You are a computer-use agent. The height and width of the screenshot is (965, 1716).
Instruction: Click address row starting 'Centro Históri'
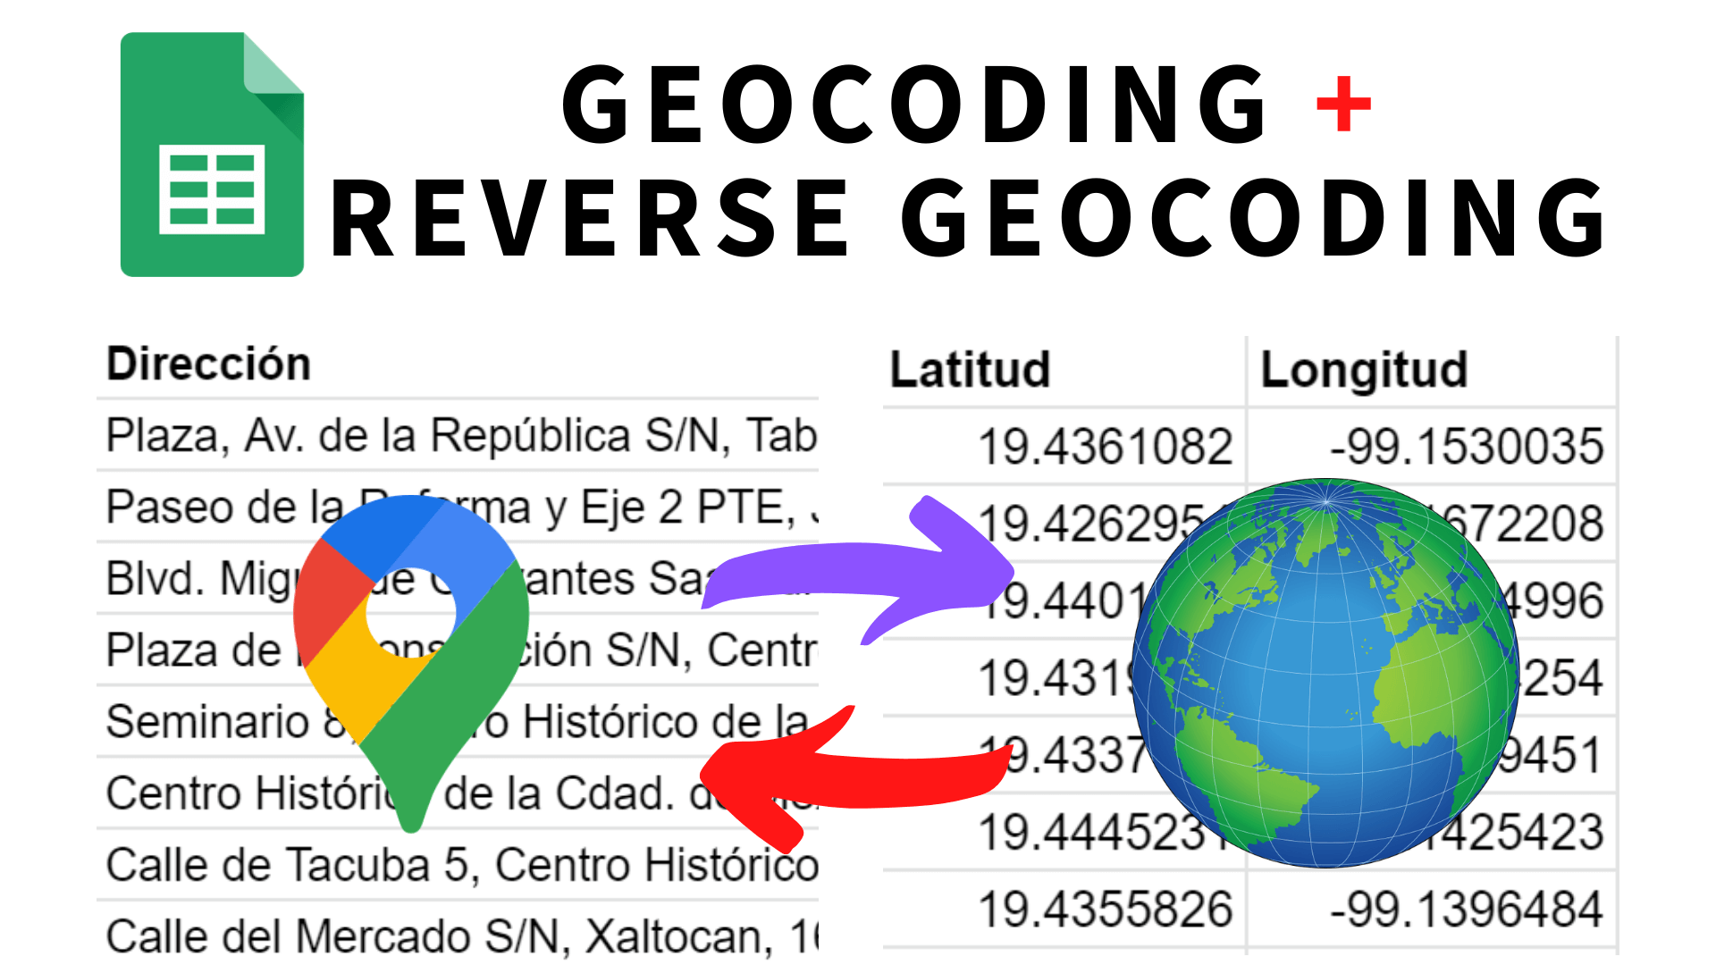pyautogui.click(x=458, y=793)
